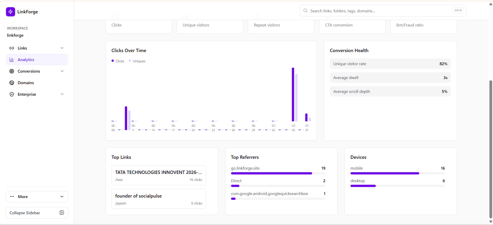The height and width of the screenshot is (225, 493).
Task: Click the Analytics bar chart icon
Action: coord(12,60)
